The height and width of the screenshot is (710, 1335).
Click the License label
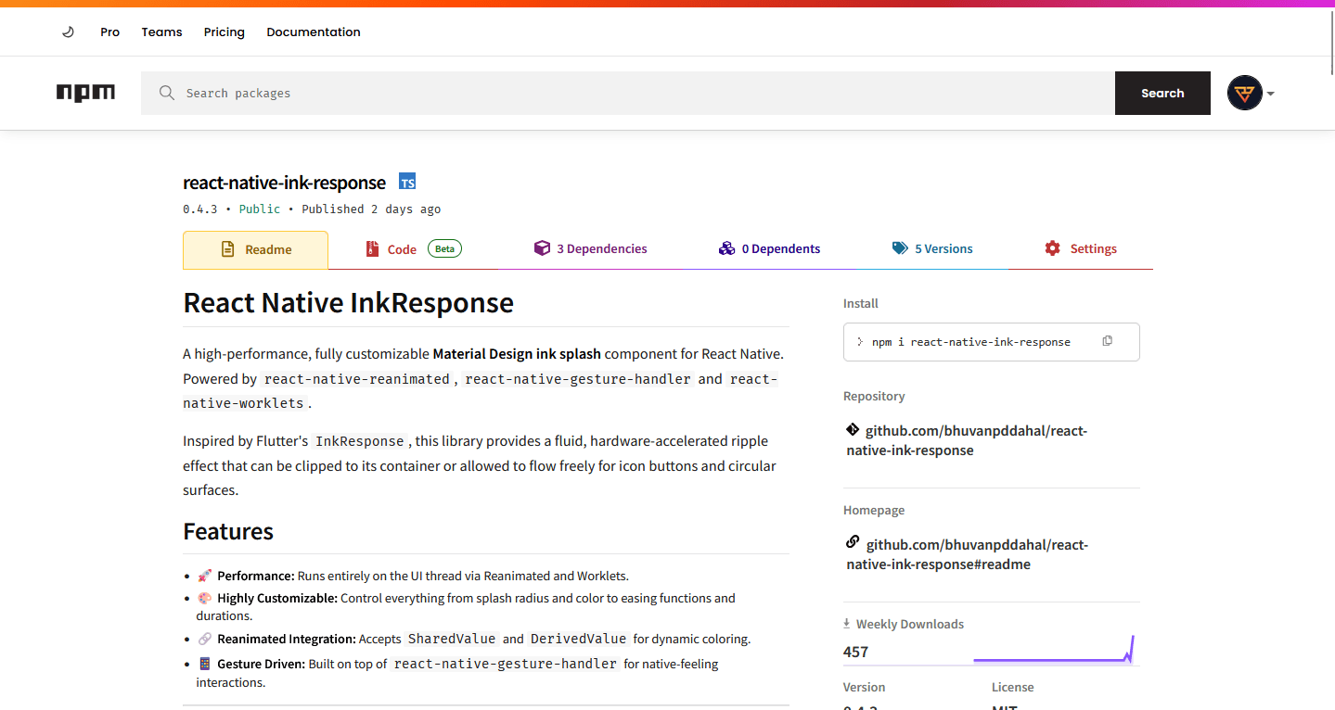click(1012, 687)
